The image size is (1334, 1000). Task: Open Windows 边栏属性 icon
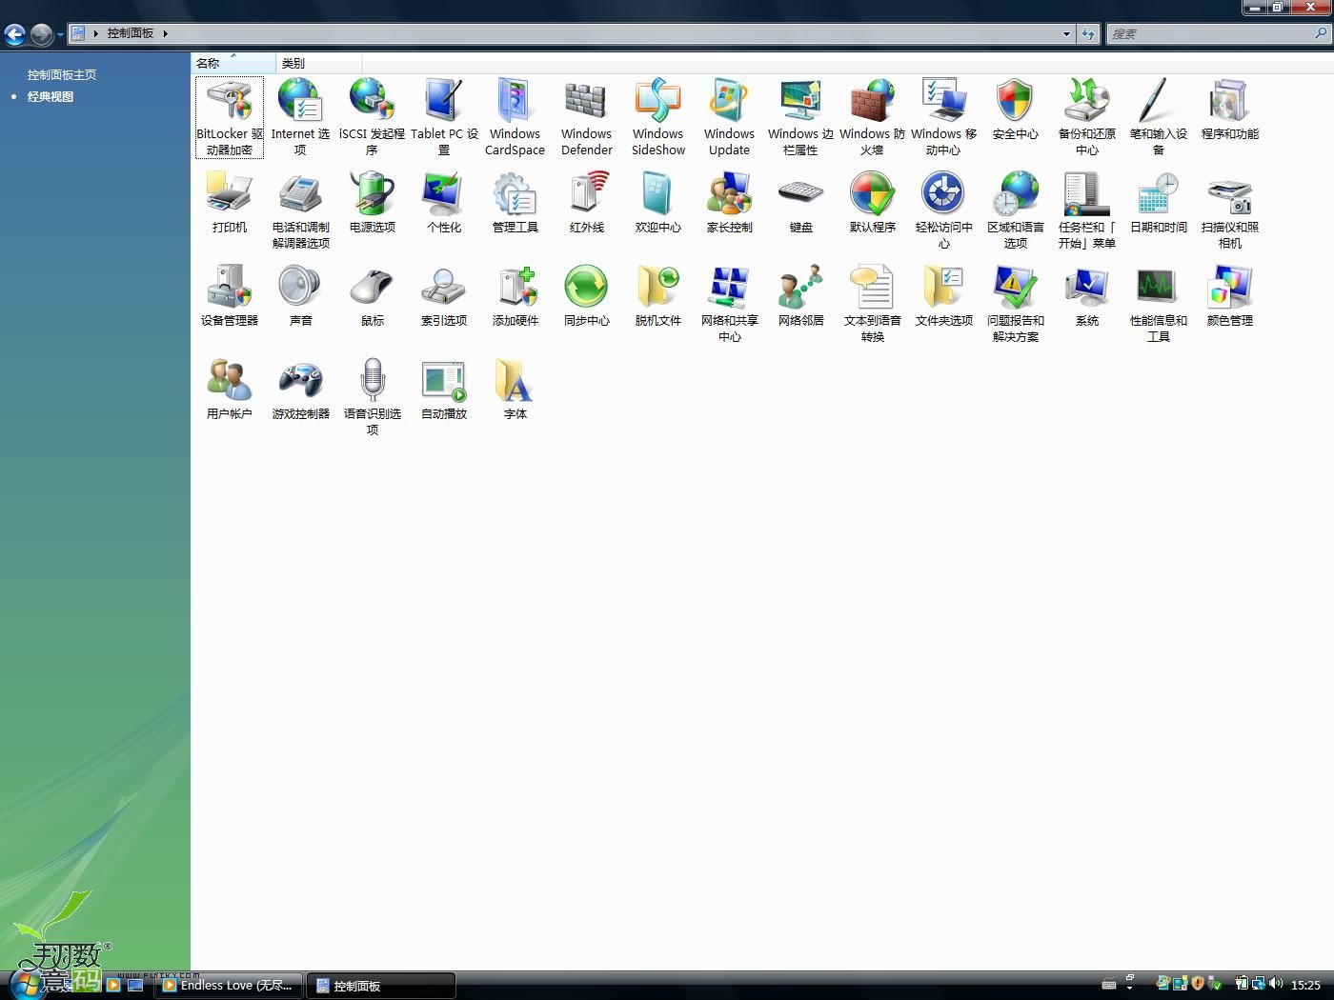(801, 102)
